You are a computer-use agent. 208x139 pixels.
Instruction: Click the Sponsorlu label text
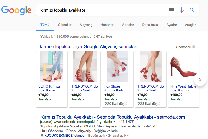point(184,47)
